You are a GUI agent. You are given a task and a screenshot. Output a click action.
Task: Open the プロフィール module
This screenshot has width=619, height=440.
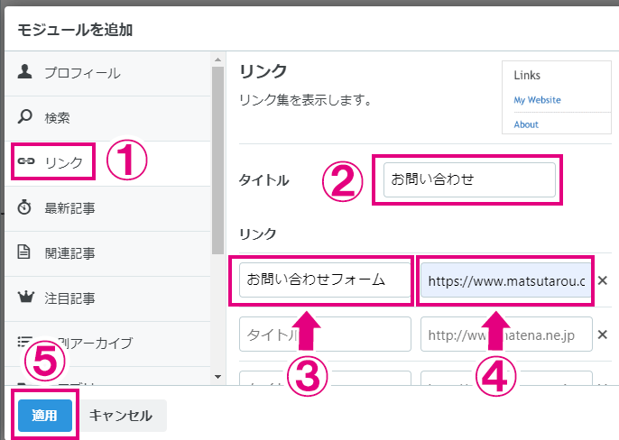(x=107, y=73)
